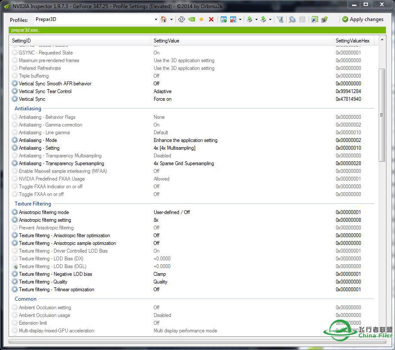Create new profile with sun icon
This screenshot has width=395, height=350.
coord(201,19)
